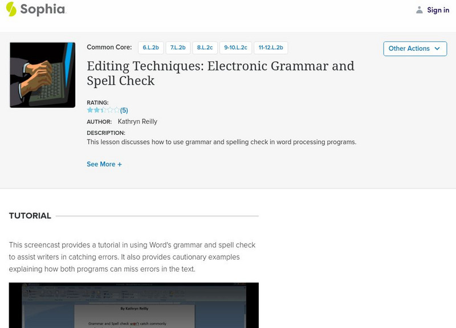Open the (5) ratings count link
The width and height of the screenshot is (456, 328).
pos(124,109)
